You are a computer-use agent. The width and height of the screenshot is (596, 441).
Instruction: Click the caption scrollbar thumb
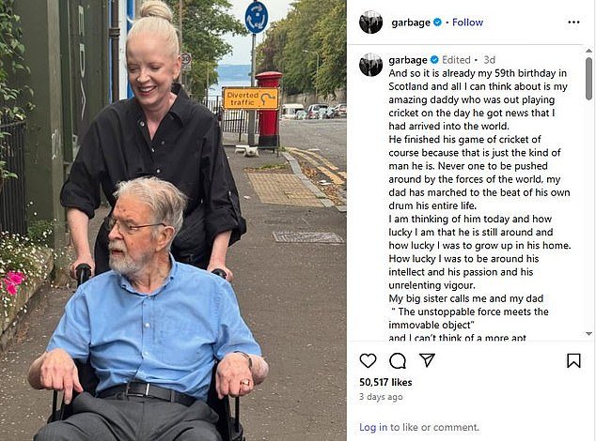tap(588, 79)
